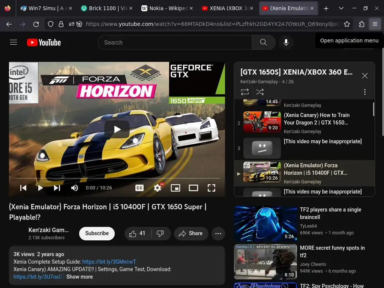View site security padlock info

pyautogui.click(x=61, y=24)
